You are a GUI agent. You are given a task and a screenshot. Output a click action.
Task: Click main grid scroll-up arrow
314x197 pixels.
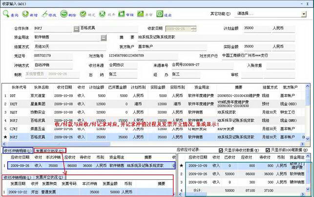[x=307, y=86]
